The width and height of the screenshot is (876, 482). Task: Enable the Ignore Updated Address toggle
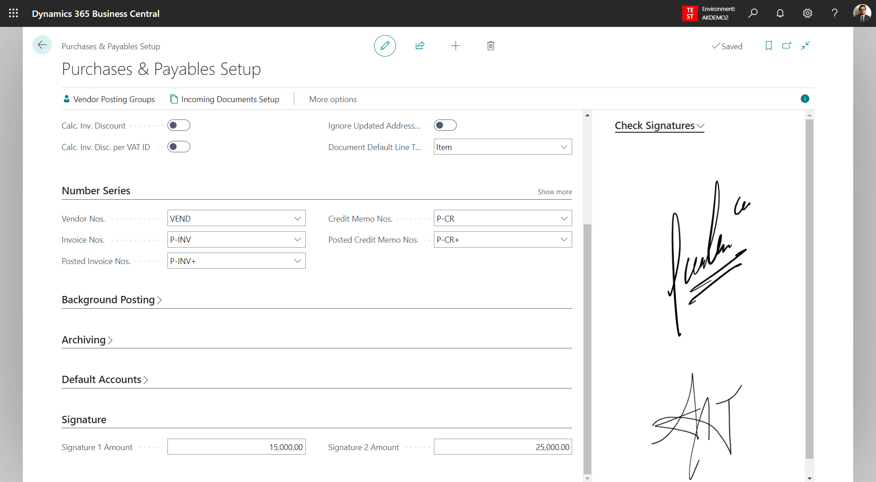pyautogui.click(x=445, y=125)
